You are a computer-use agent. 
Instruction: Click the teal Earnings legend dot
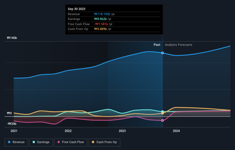(x=34, y=142)
